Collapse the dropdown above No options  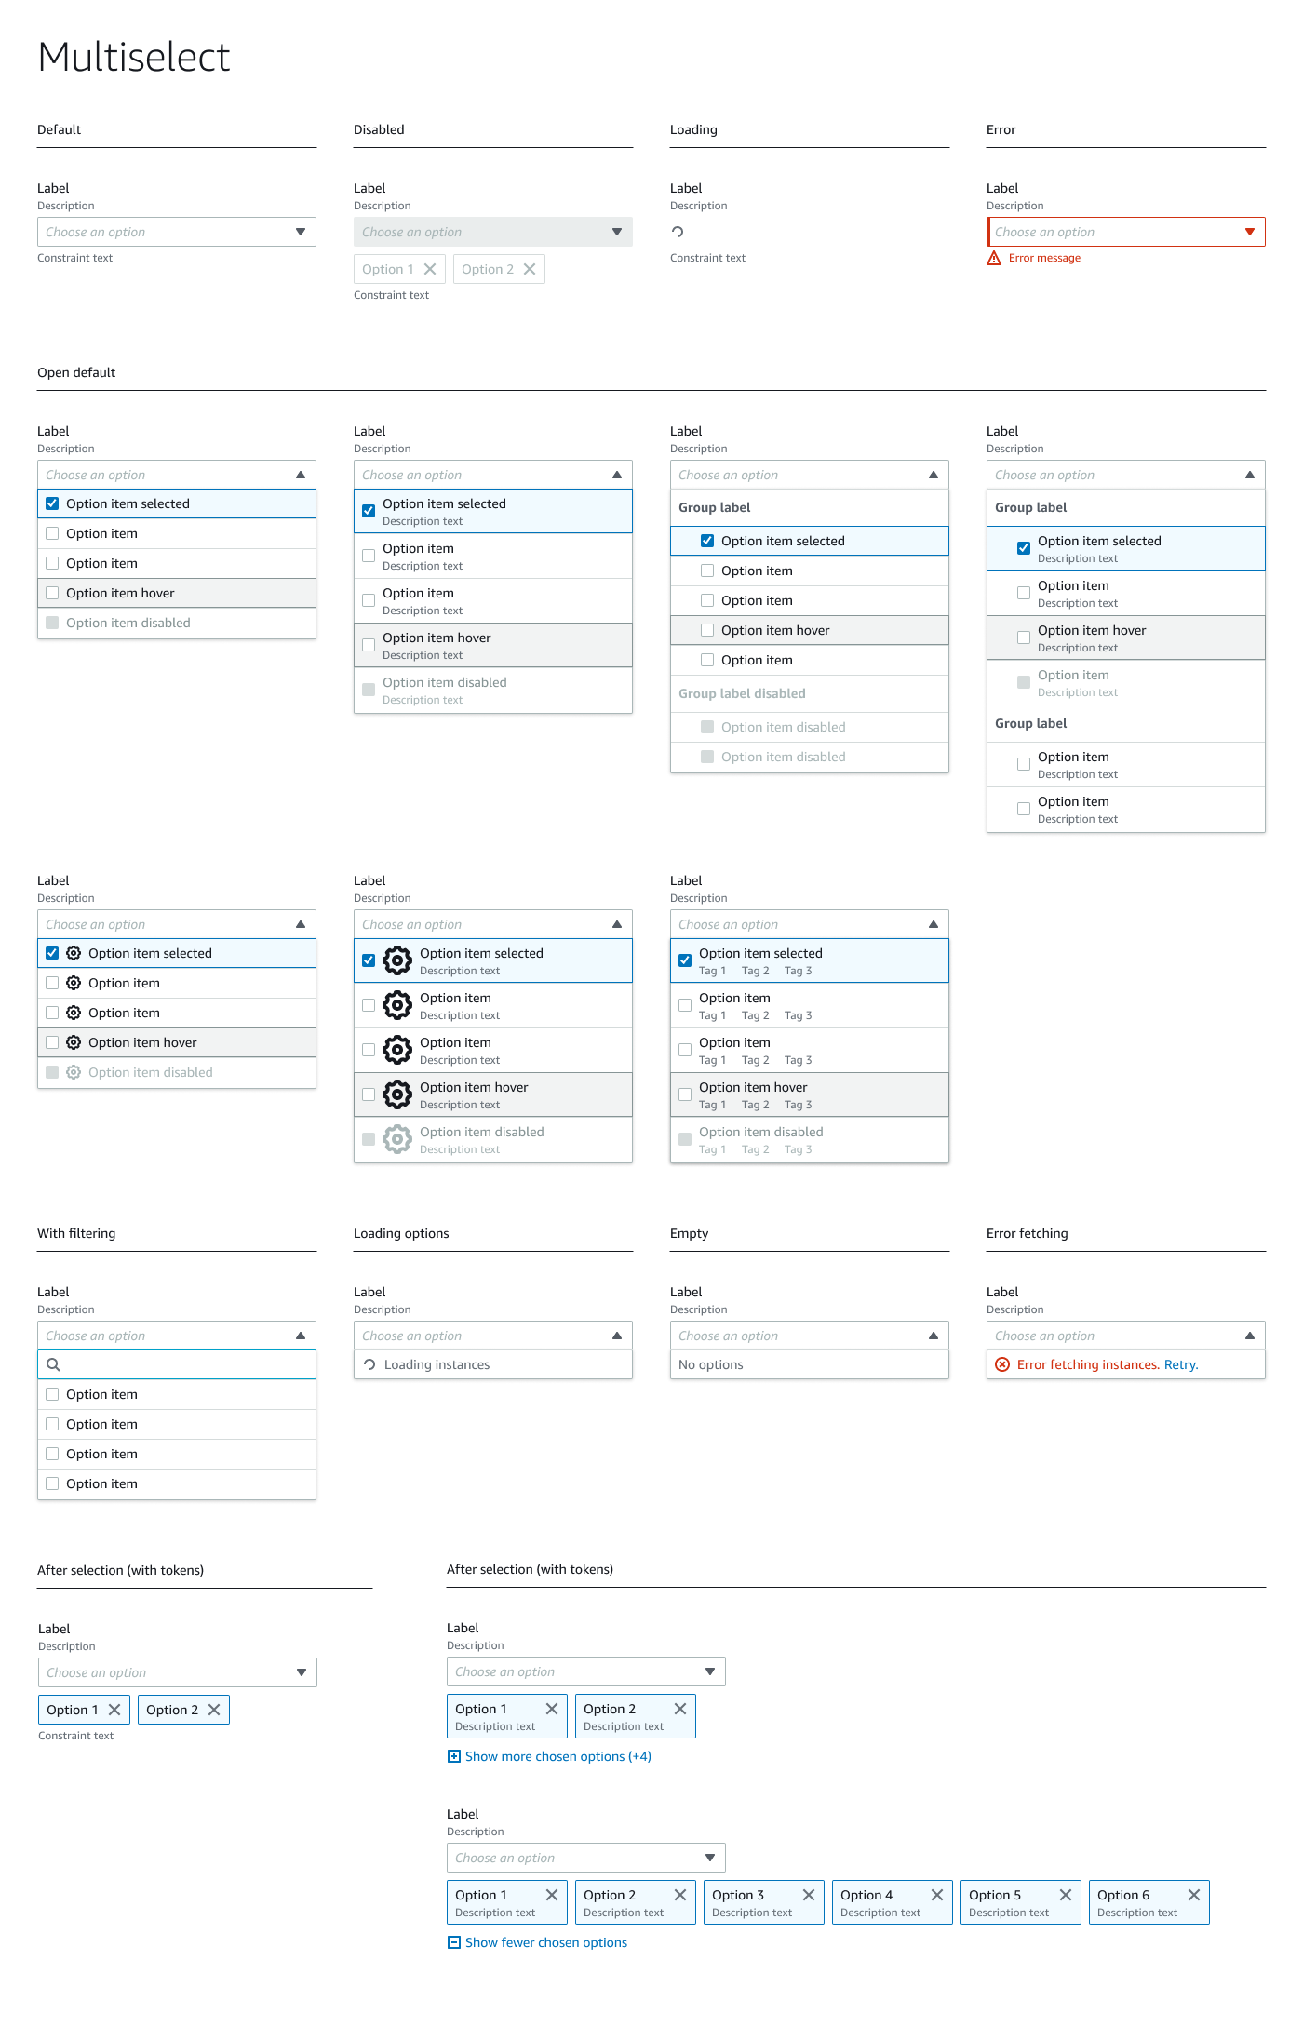click(810, 1336)
